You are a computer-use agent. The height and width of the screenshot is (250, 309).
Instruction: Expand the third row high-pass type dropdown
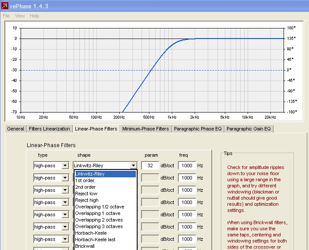pos(65,190)
